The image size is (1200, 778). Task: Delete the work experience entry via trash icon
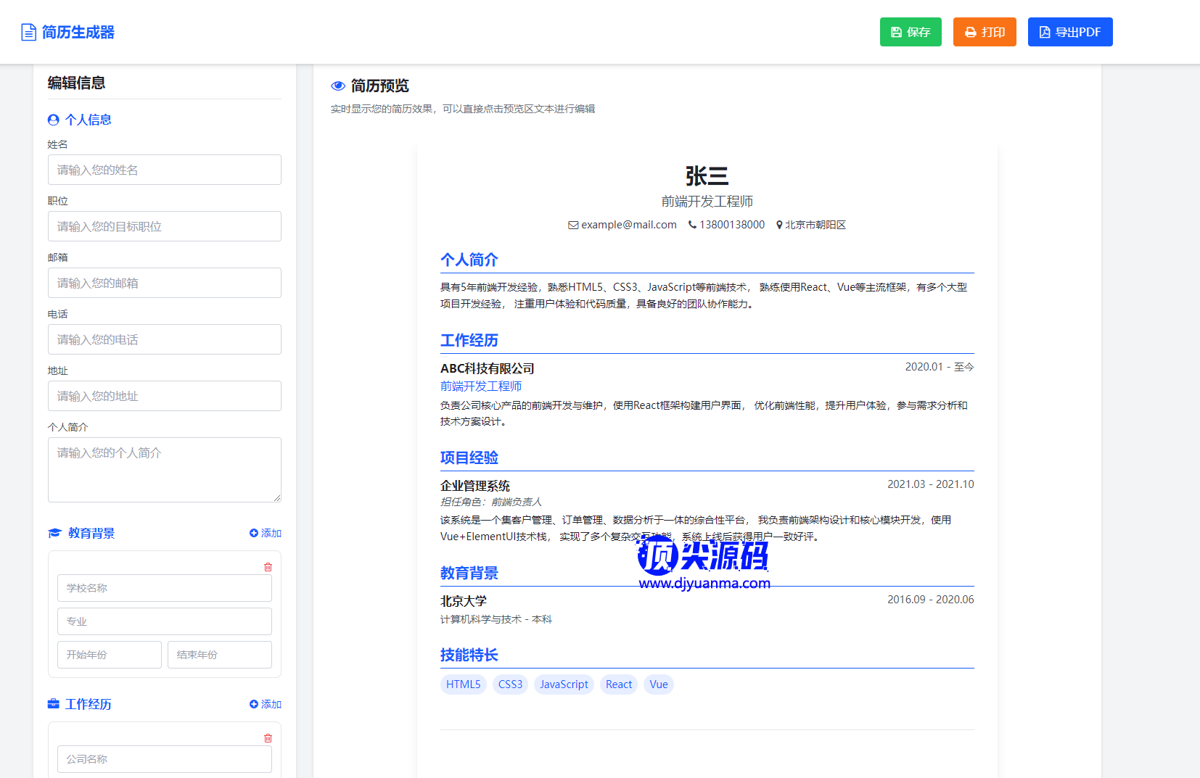268,738
